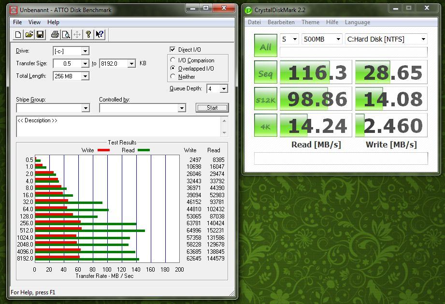Open the File menu in ATTO
The image size is (445, 304).
(x=17, y=22)
